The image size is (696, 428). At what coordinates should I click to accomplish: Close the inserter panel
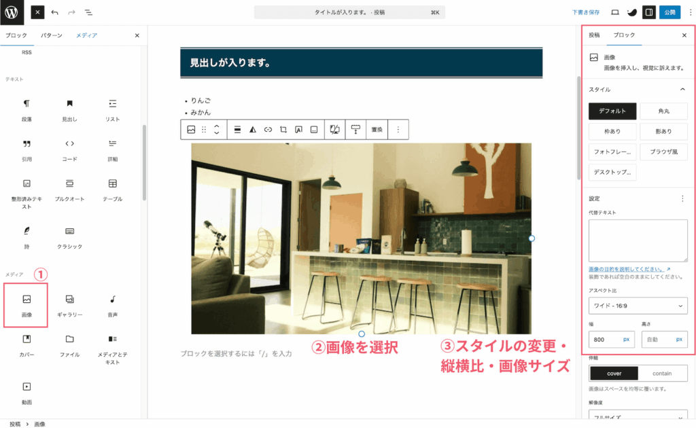point(137,35)
